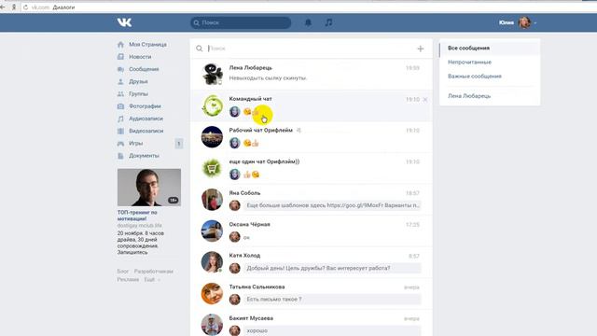Click the Игры notification counter badge
597x336 pixels.
click(178, 144)
